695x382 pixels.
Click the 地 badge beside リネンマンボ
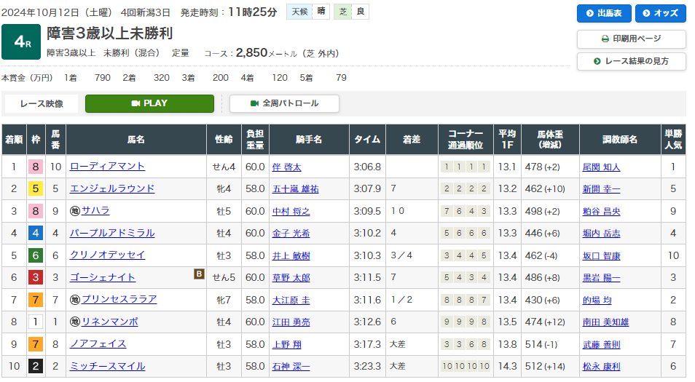click(74, 322)
